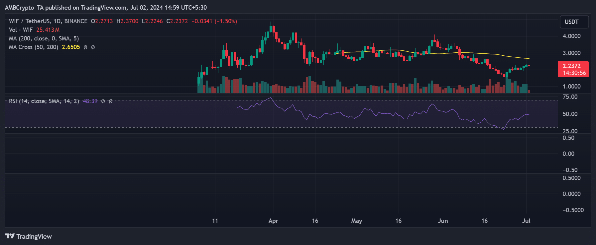Click the 25.00 RSI axis label
Viewport: 596px width, 245px height.
pyautogui.click(x=570, y=131)
